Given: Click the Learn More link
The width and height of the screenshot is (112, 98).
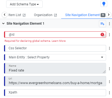Looking at the screenshot, I should (59, 41).
